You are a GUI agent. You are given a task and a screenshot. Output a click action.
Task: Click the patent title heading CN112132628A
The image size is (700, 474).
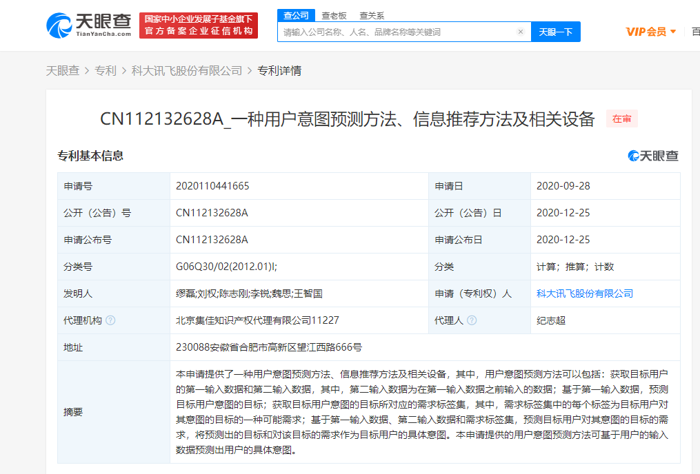pyautogui.click(x=347, y=119)
